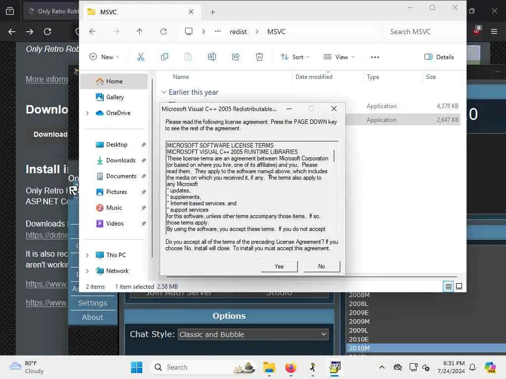Open the About tab in launcher
The height and width of the screenshot is (379, 506).
[92, 317]
